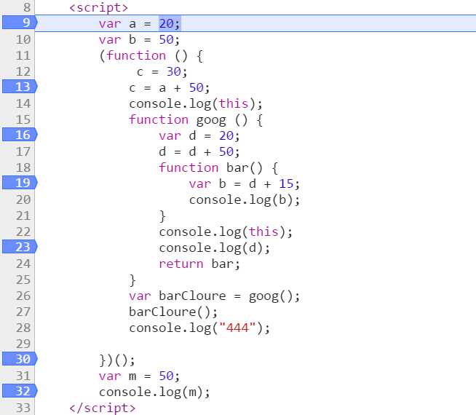Click line number 12 in the gutter

click(23, 71)
